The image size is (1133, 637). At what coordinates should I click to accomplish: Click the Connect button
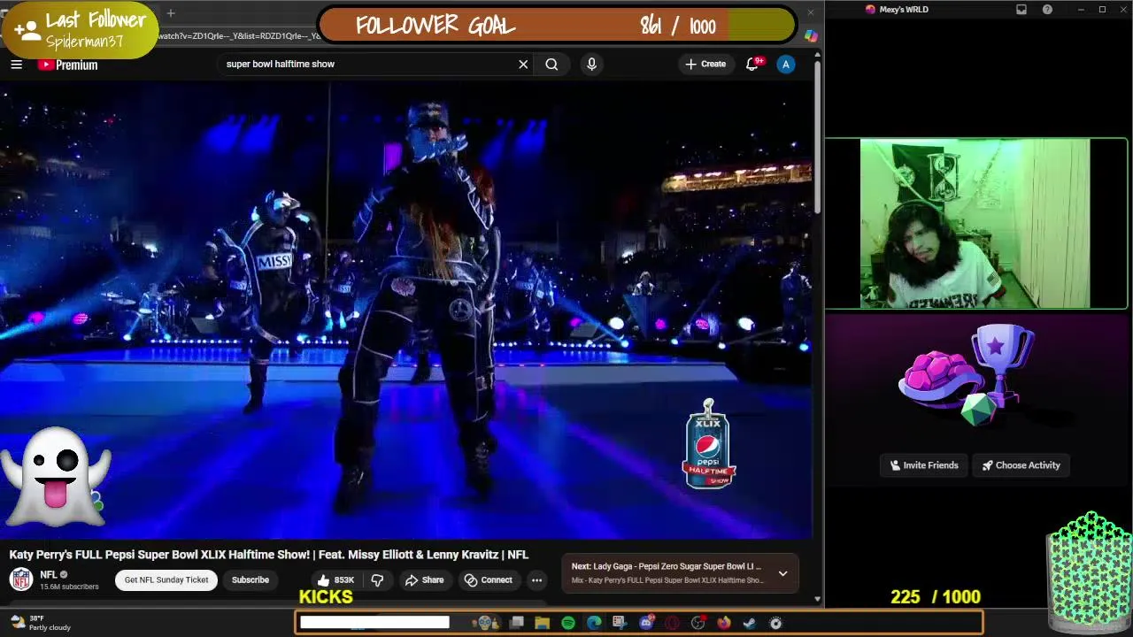pos(489,580)
